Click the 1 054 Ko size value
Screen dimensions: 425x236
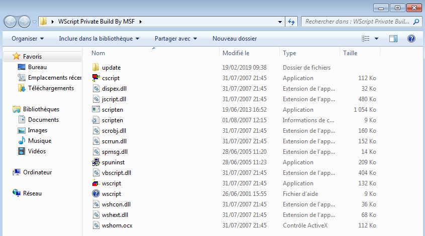pos(365,110)
